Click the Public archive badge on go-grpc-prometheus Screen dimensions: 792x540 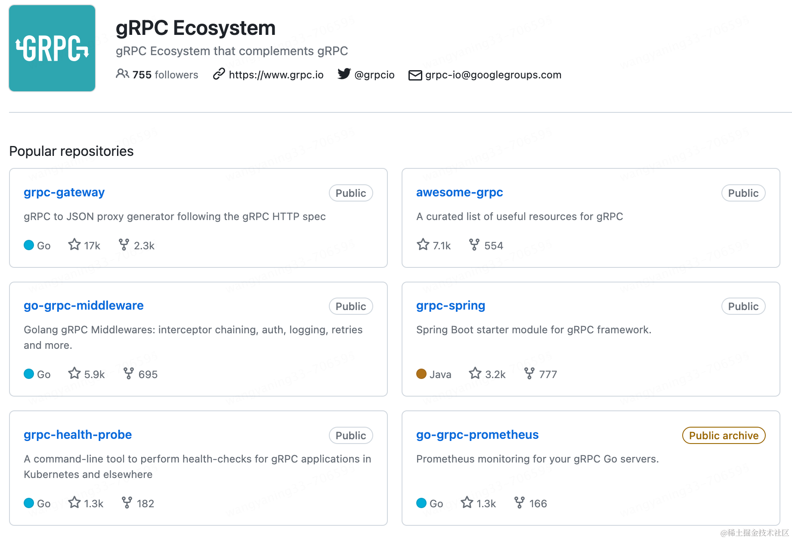tap(724, 435)
